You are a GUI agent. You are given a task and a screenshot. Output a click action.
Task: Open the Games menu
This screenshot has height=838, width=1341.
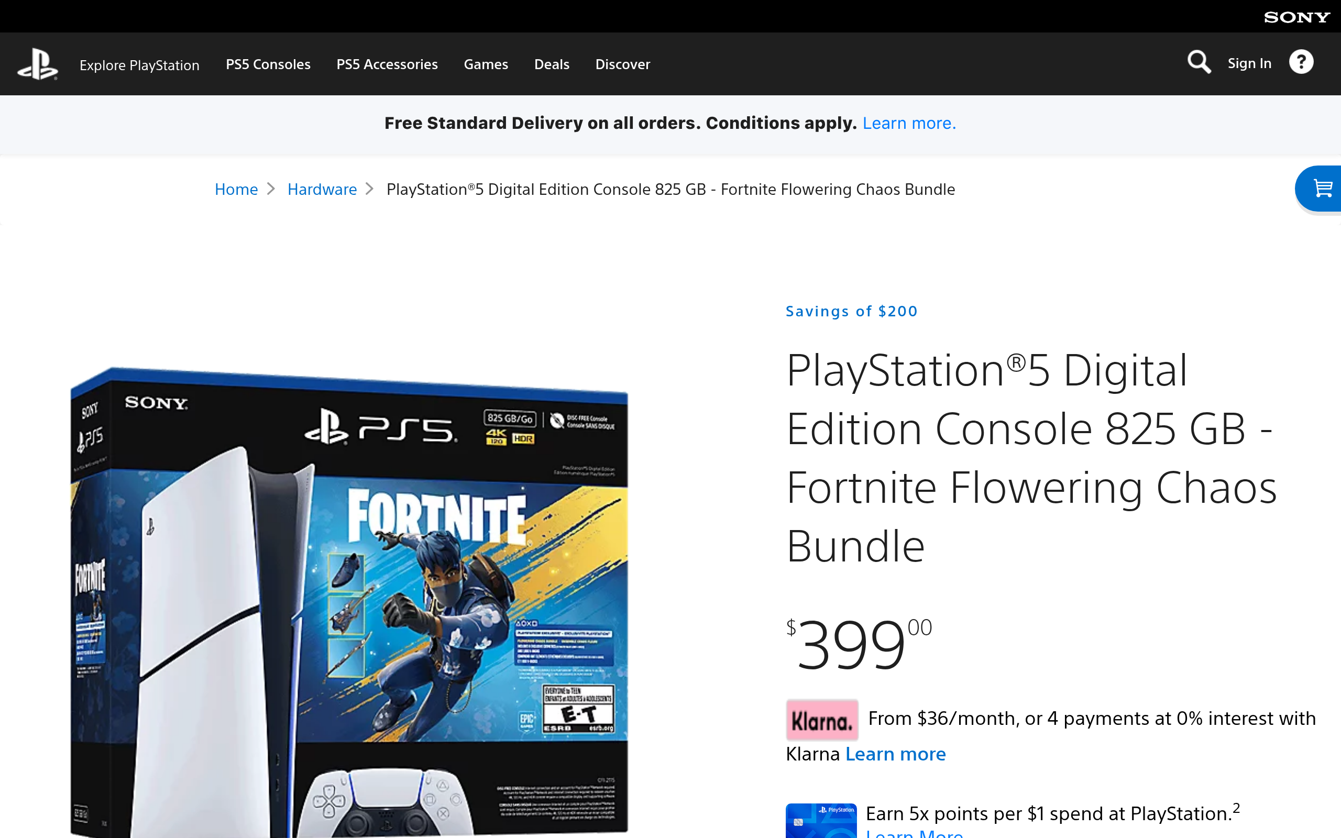pyautogui.click(x=486, y=64)
